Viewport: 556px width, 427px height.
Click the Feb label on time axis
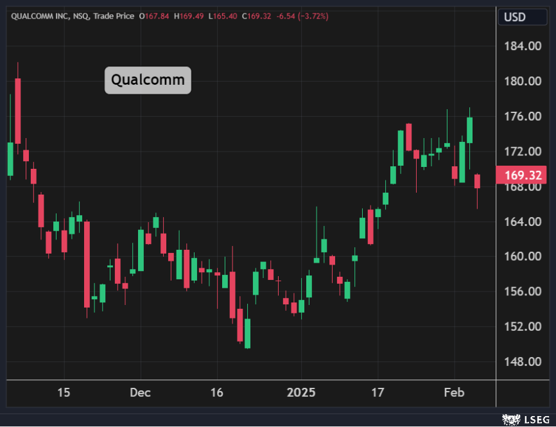point(454,393)
